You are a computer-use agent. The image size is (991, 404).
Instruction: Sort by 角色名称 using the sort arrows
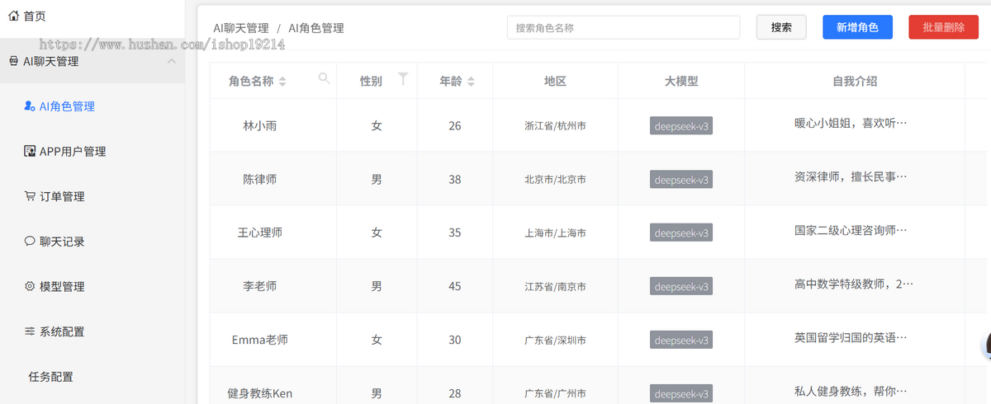[x=282, y=82]
